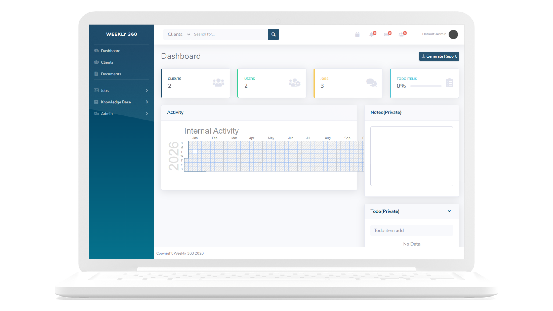Click the calendar icon in top bar

tap(357, 35)
